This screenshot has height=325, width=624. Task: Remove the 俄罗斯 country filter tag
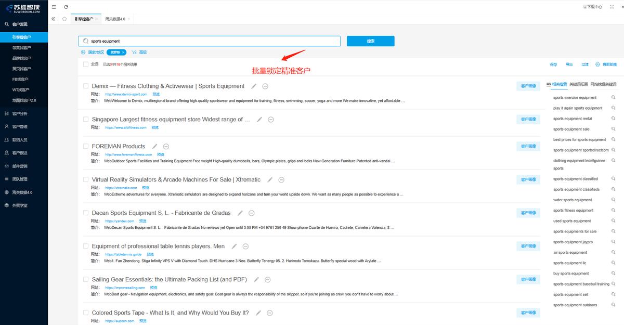coord(124,53)
